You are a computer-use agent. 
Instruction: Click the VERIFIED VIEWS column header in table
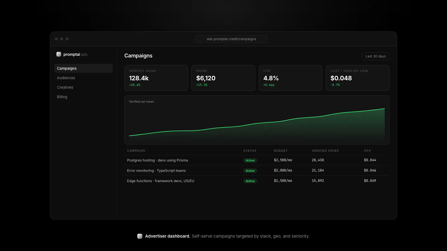coord(325,151)
